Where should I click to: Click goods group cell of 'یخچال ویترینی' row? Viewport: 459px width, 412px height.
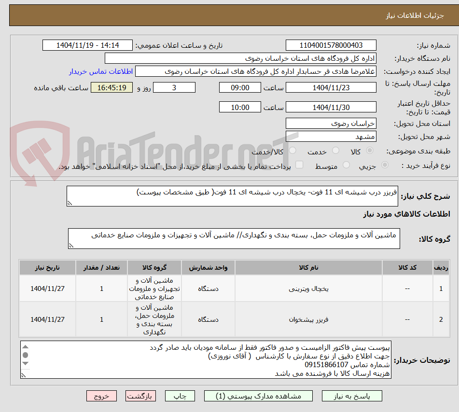click(x=154, y=288)
